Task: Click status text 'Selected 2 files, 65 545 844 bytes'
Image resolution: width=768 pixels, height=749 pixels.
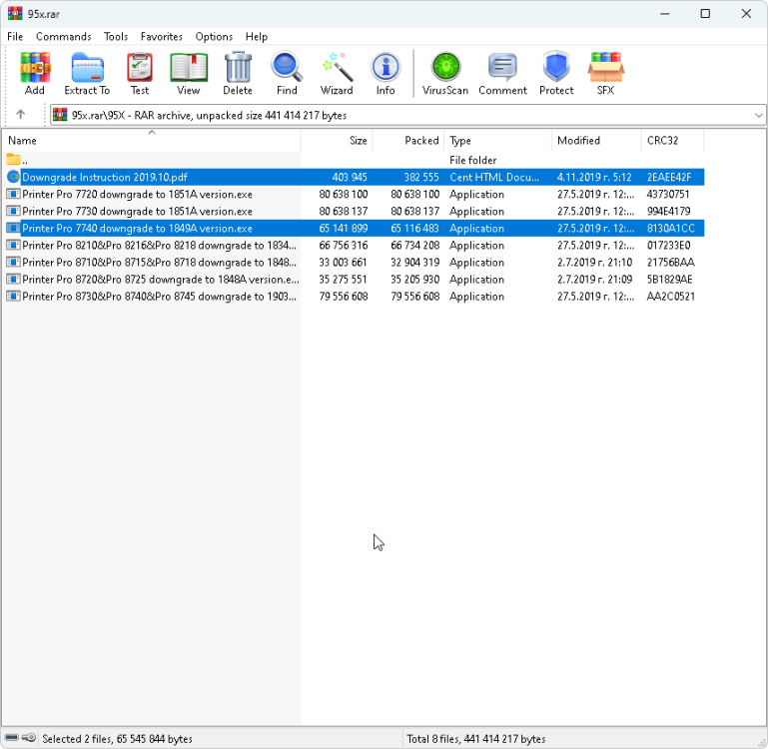Action: tap(117, 738)
